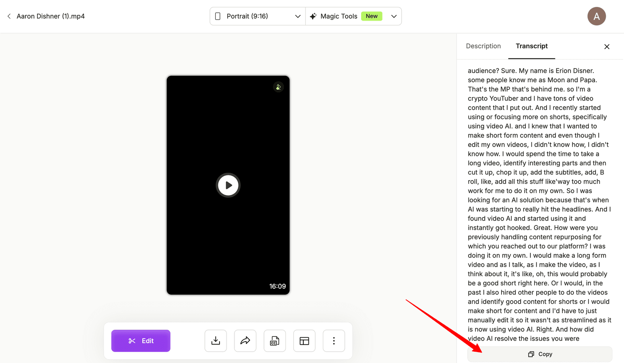The height and width of the screenshot is (363, 624).
Task: Click the purple Edit button
Action: click(x=141, y=341)
